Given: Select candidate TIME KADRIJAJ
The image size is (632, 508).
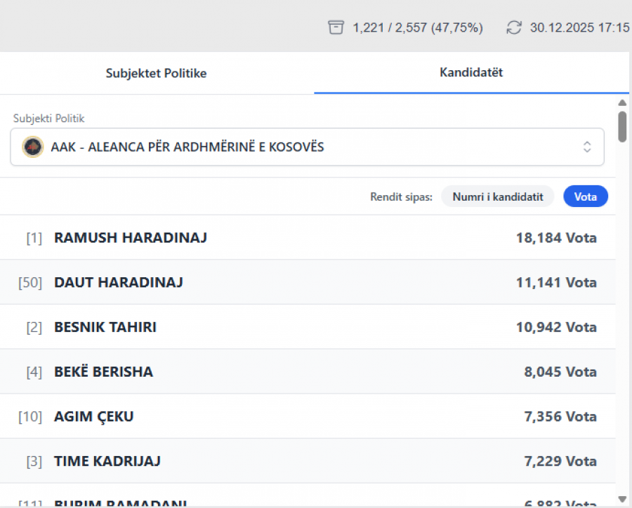Looking at the screenshot, I should point(107,461).
